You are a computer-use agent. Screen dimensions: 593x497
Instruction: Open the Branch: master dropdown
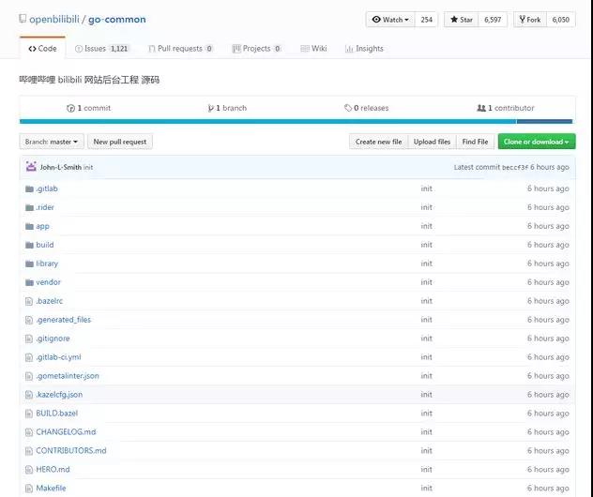coord(52,142)
